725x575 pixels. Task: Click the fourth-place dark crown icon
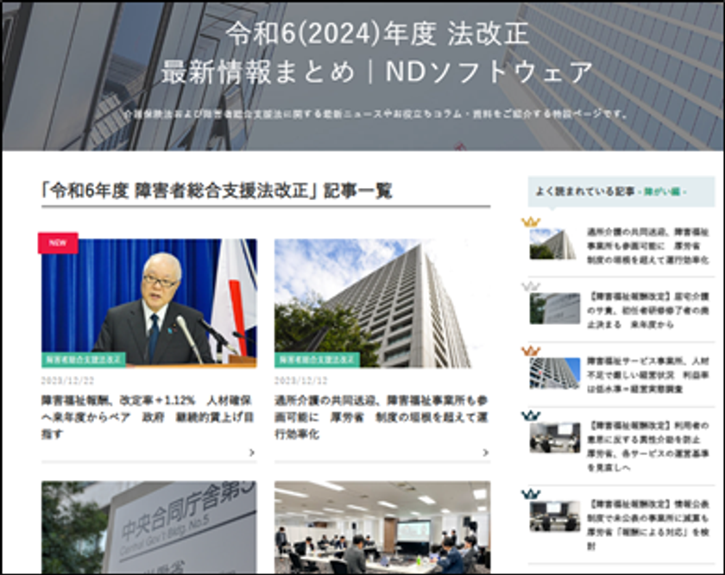click(x=530, y=416)
